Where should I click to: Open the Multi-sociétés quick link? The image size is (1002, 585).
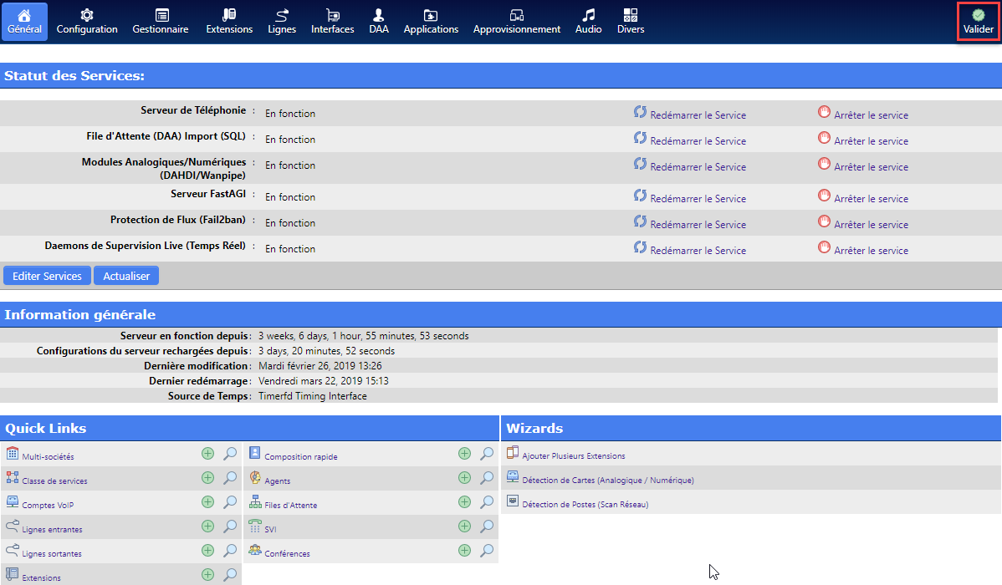pos(48,456)
